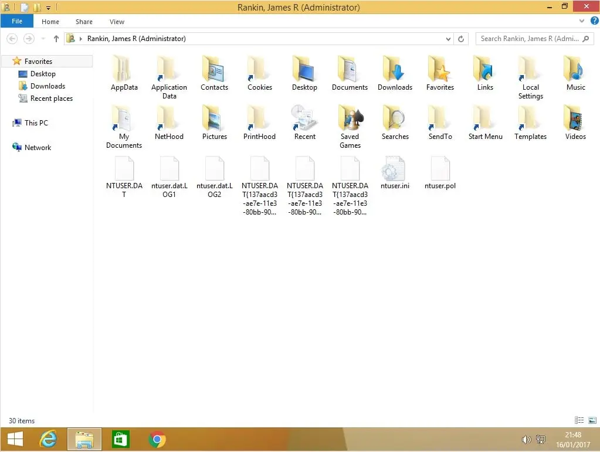Click the search box for this folder
Viewport: 600px width, 452px height.
pyautogui.click(x=534, y=39)
